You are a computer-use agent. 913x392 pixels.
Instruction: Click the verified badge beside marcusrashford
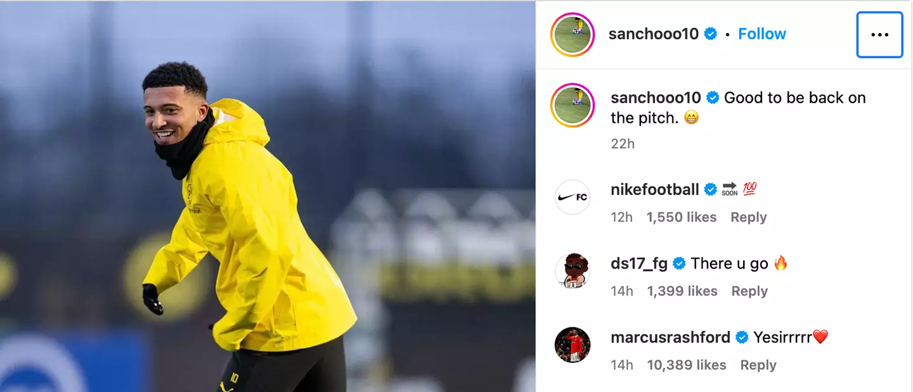742,338
